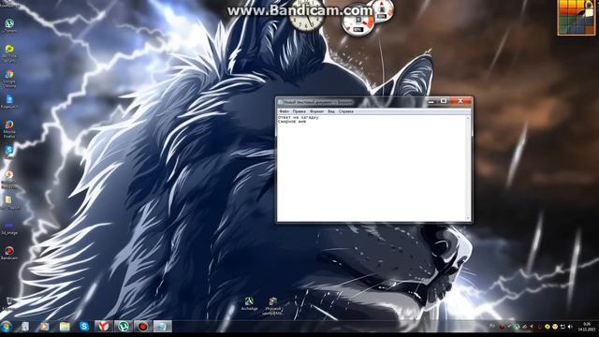Click Notepad's scrollbar down arrow
The width and height of the screenshot is (599, 337).
click(x=468, y=218)
